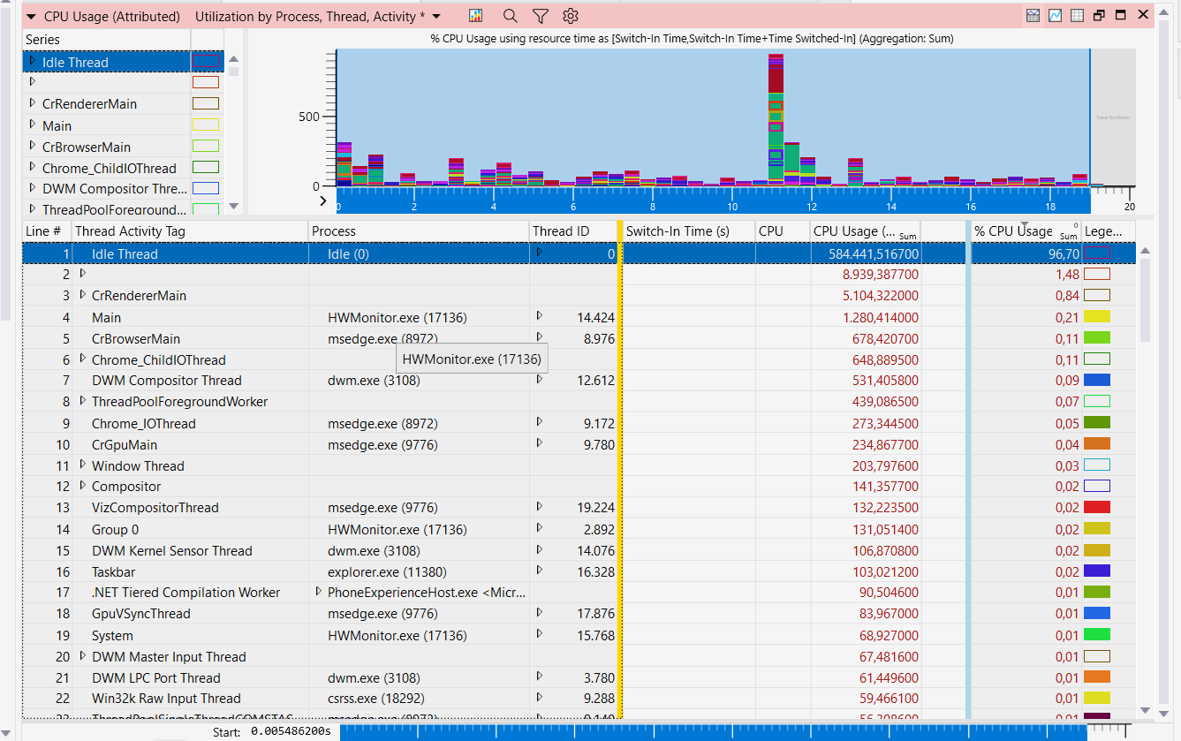Screen dimensions: 1181x741
Task: Select the DWM LPC Port Thread row
Action: coord(579,677)
